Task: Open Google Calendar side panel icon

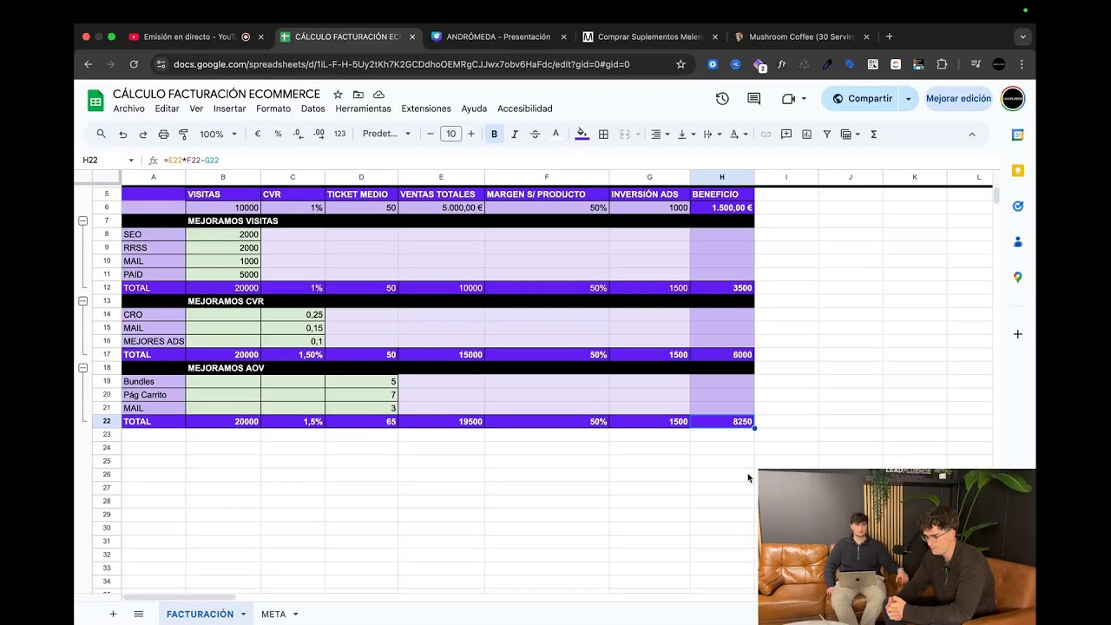Action: pyautogui.click(x=1018, y=135)
